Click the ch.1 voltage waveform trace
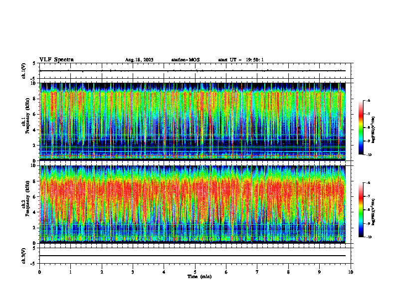The width and height of the screenshot is (395, 305). click(x=193, y=71)
